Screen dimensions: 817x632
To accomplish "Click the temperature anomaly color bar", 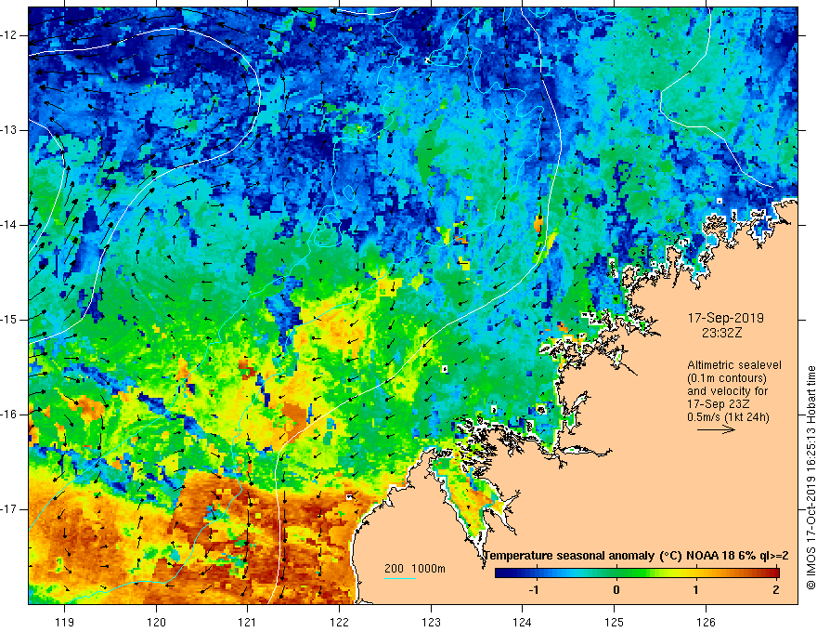I will (637, 573).
